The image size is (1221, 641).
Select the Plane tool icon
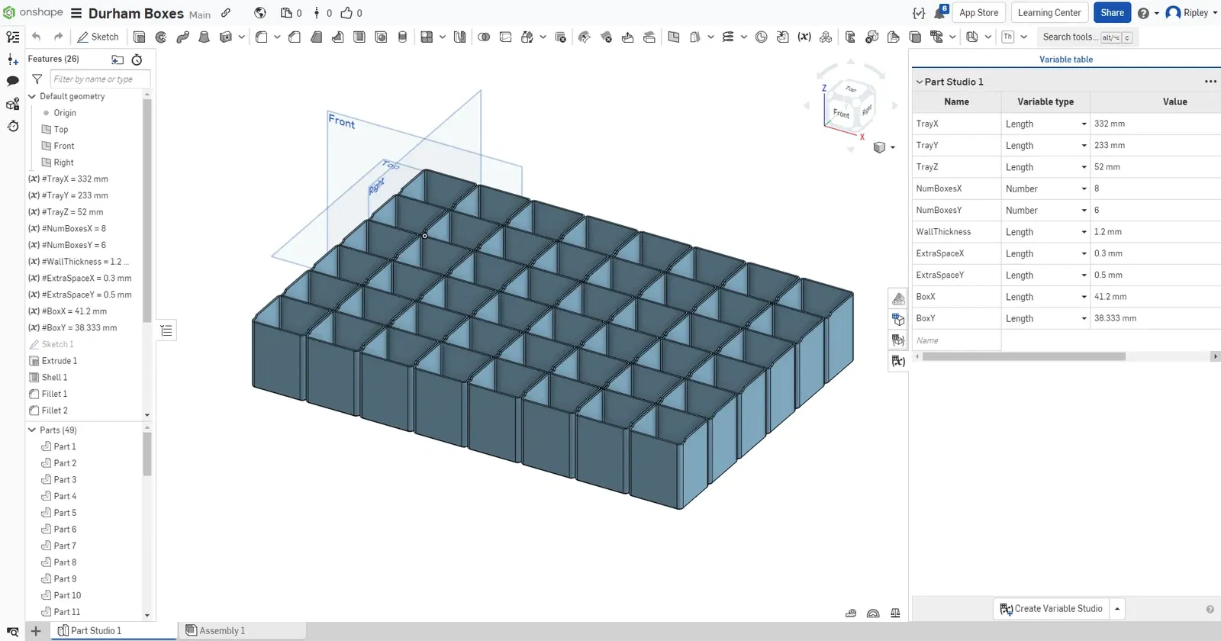(x=674, y=37)
